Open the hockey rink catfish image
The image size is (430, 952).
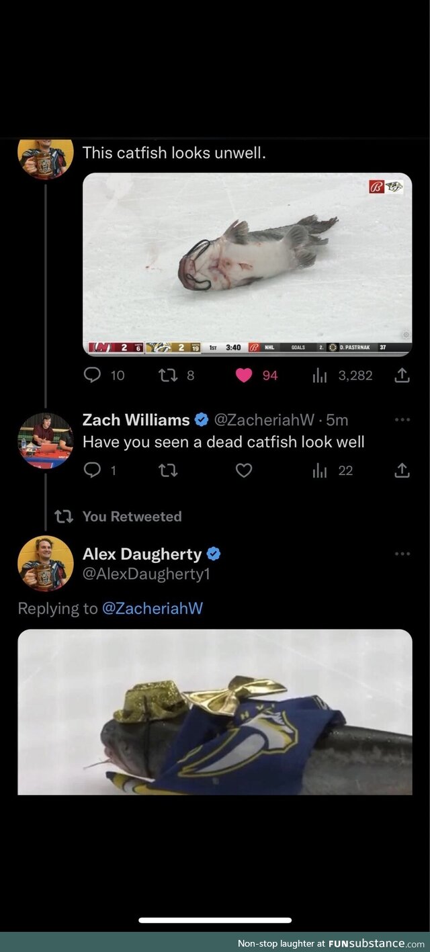pyautogui.click(x=247, y=263)
